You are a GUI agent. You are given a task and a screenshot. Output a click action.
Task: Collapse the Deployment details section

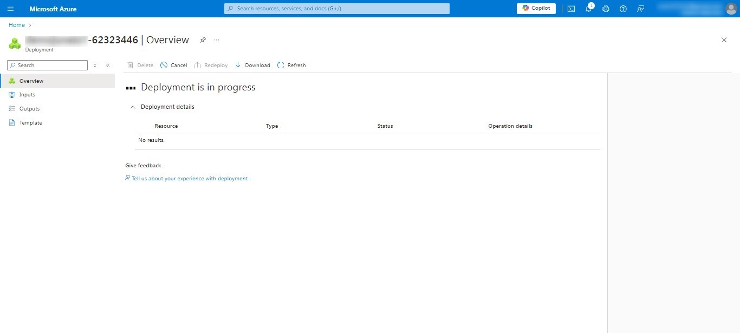click(x=133, y=107)
